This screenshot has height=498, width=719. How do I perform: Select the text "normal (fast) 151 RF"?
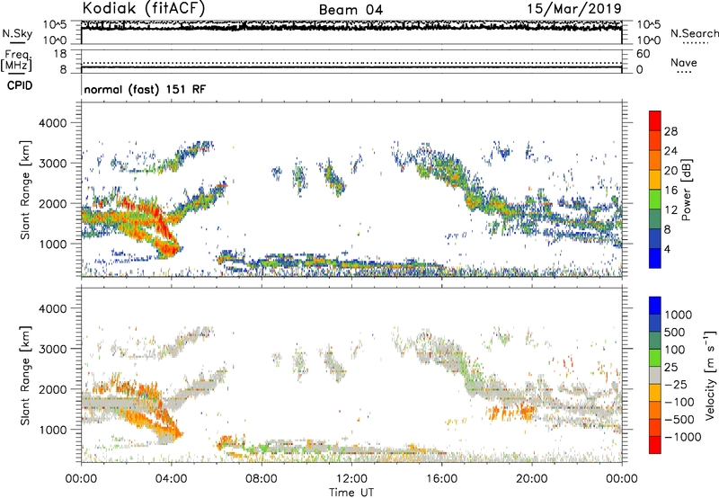145,89
